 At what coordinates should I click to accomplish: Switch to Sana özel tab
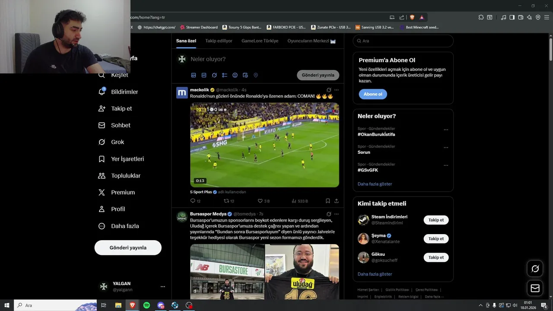pyautogui.click(x=186, y=41)
